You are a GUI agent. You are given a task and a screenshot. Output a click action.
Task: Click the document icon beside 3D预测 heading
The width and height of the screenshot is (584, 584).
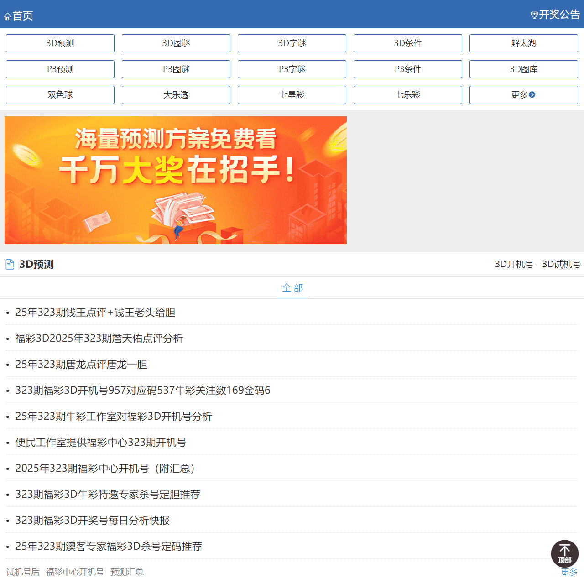9,264
